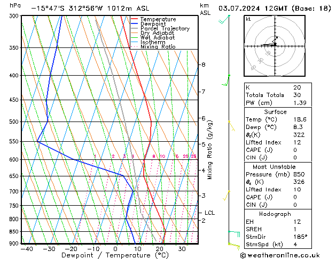336x259 pixels.
Task: Click the Surface CAPE (J) label
Action: click(259, 150)
